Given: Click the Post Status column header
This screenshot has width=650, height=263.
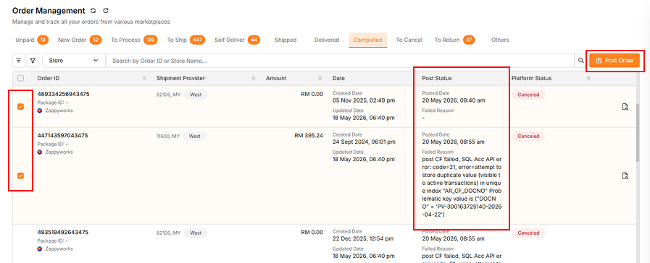Looking at the screenshot, I should 437,78.
